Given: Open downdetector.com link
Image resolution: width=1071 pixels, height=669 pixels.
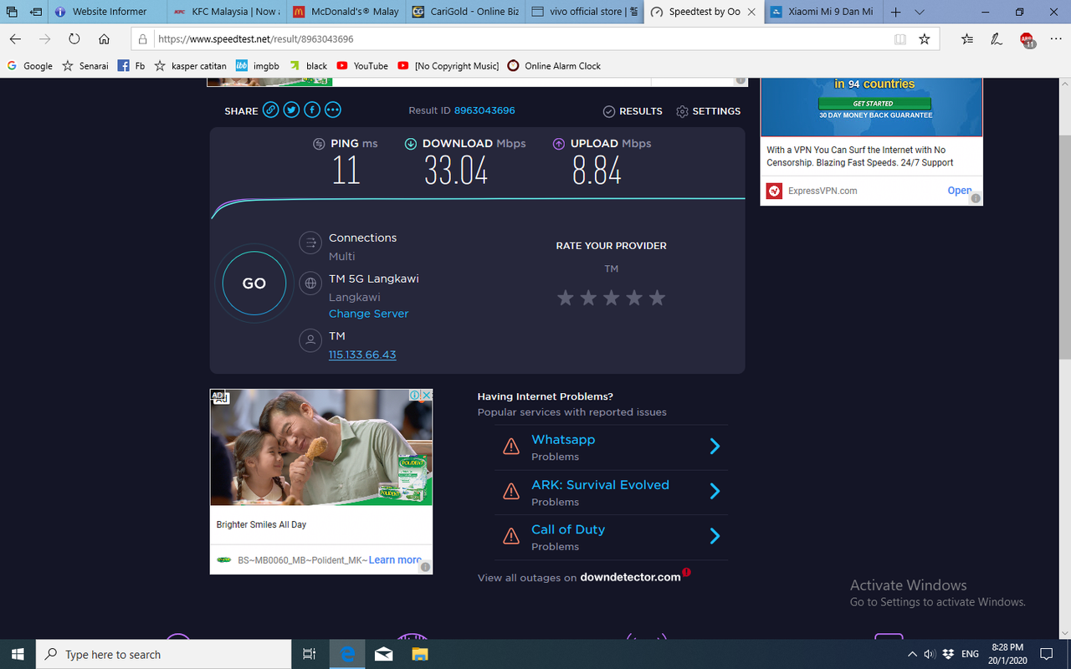Looking at the screenshot, I should tap(630, 577).
